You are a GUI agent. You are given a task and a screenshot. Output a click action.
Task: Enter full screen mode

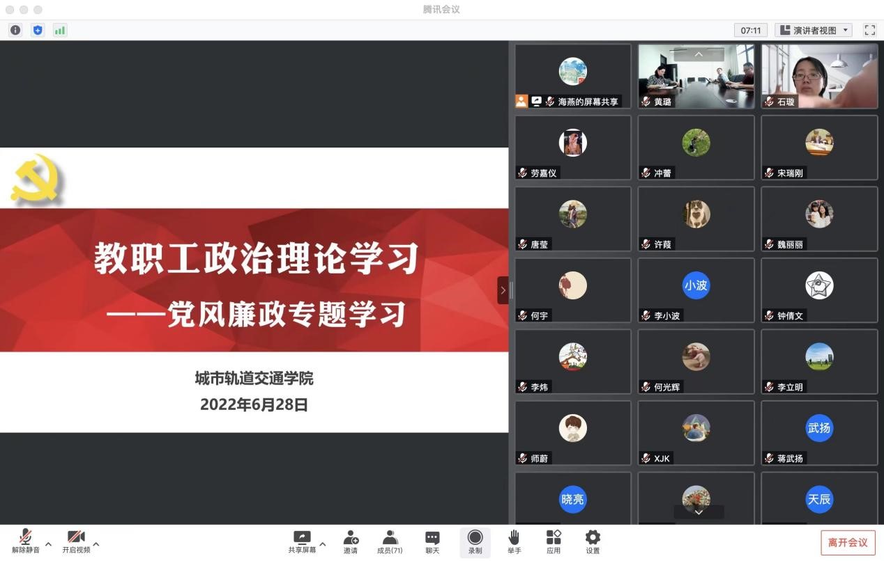[869, 30]
